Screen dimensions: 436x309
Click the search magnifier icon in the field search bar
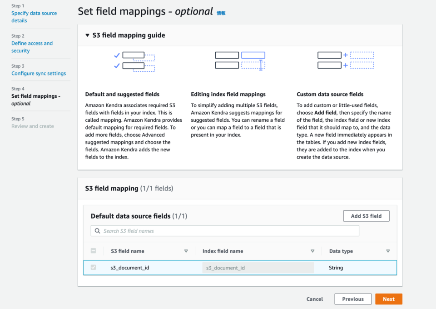(98, 231)
